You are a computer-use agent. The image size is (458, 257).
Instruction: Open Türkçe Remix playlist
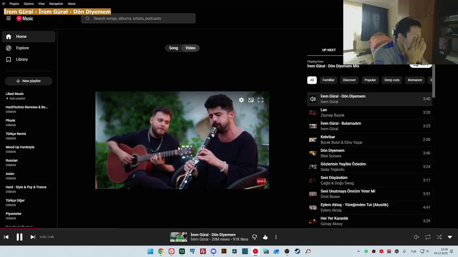[x=29, y=136]
